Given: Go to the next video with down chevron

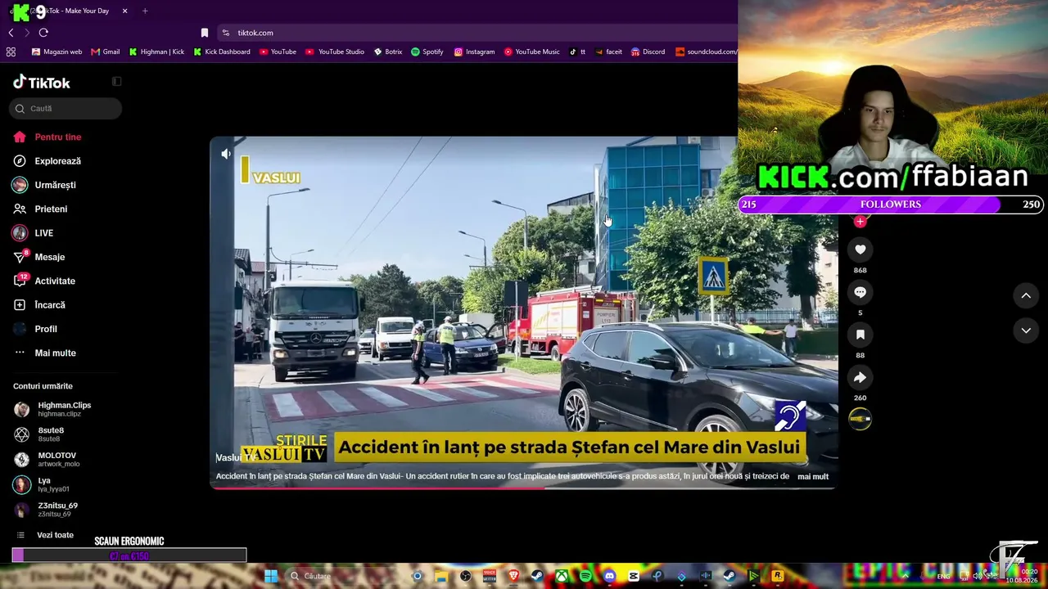Looking at the screenshot, I should (x=1026, y=330).
